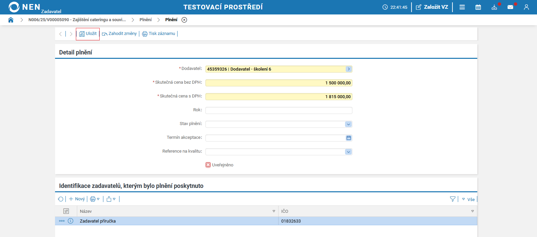The image size is (537, 237).
Task: Open the filter funnel icon
Action: tap(453, 199)
